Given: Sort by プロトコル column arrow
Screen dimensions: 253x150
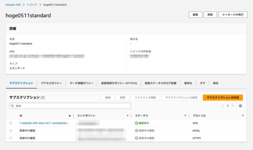Looking at the screenshot, I should tap(243, 116).
